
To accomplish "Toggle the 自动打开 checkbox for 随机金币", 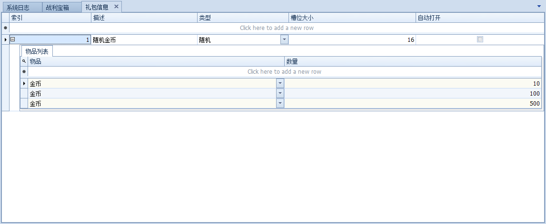I will pos(480,40).
